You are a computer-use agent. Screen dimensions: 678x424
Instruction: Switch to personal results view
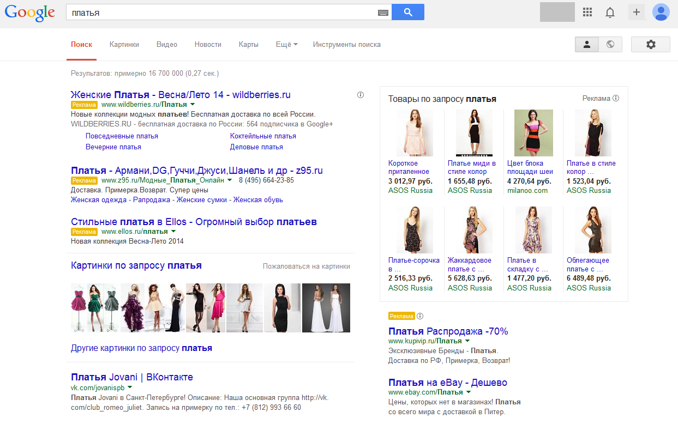(587, 45)
